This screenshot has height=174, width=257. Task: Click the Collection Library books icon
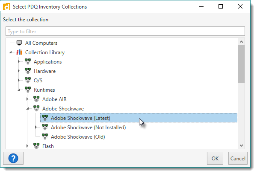click(x=19, y=52)
